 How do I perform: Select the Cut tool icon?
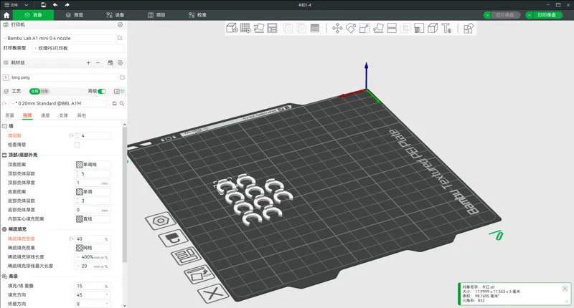tap(392, 28)
